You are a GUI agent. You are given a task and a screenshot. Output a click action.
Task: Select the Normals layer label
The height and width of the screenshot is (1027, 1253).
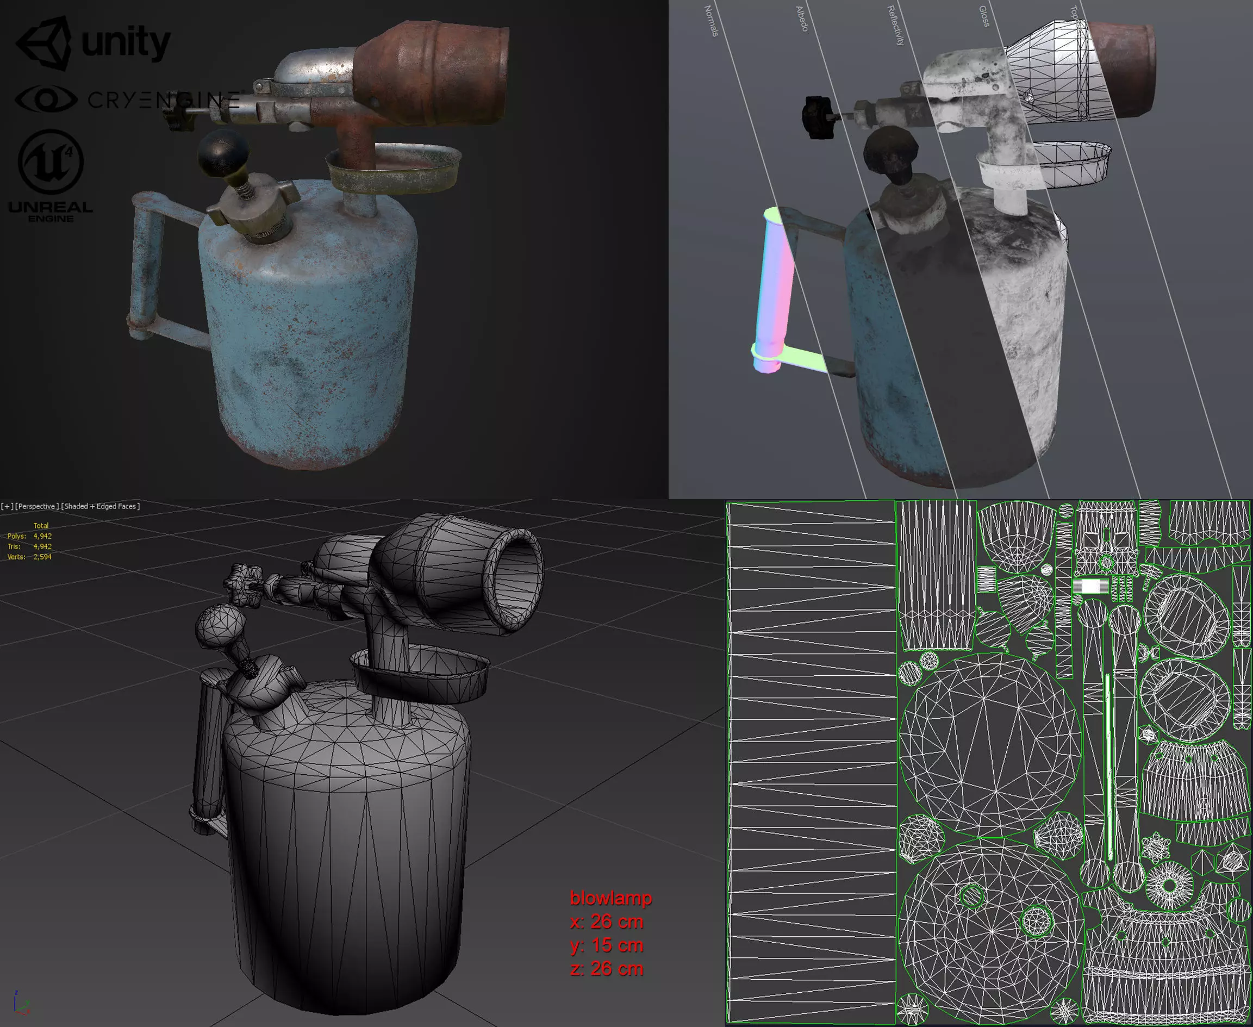711,21
